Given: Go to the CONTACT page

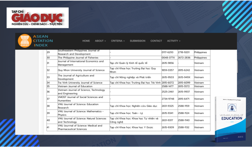Looking at the screenshot, I should click(x=156, y=41).
